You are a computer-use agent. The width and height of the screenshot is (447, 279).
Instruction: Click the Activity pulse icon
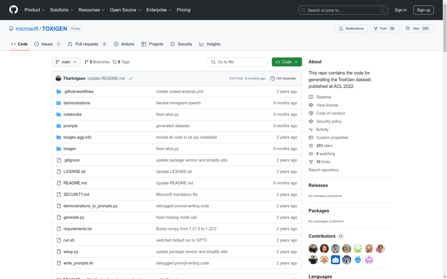[311, 129]
